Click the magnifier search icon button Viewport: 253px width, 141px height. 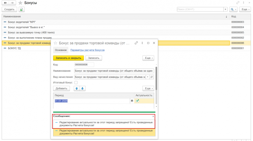233,9
